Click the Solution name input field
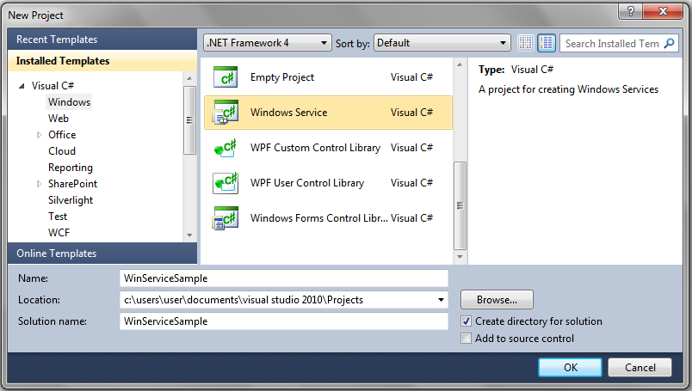Viewport: 692px width, 391px height. pos(284,321)
